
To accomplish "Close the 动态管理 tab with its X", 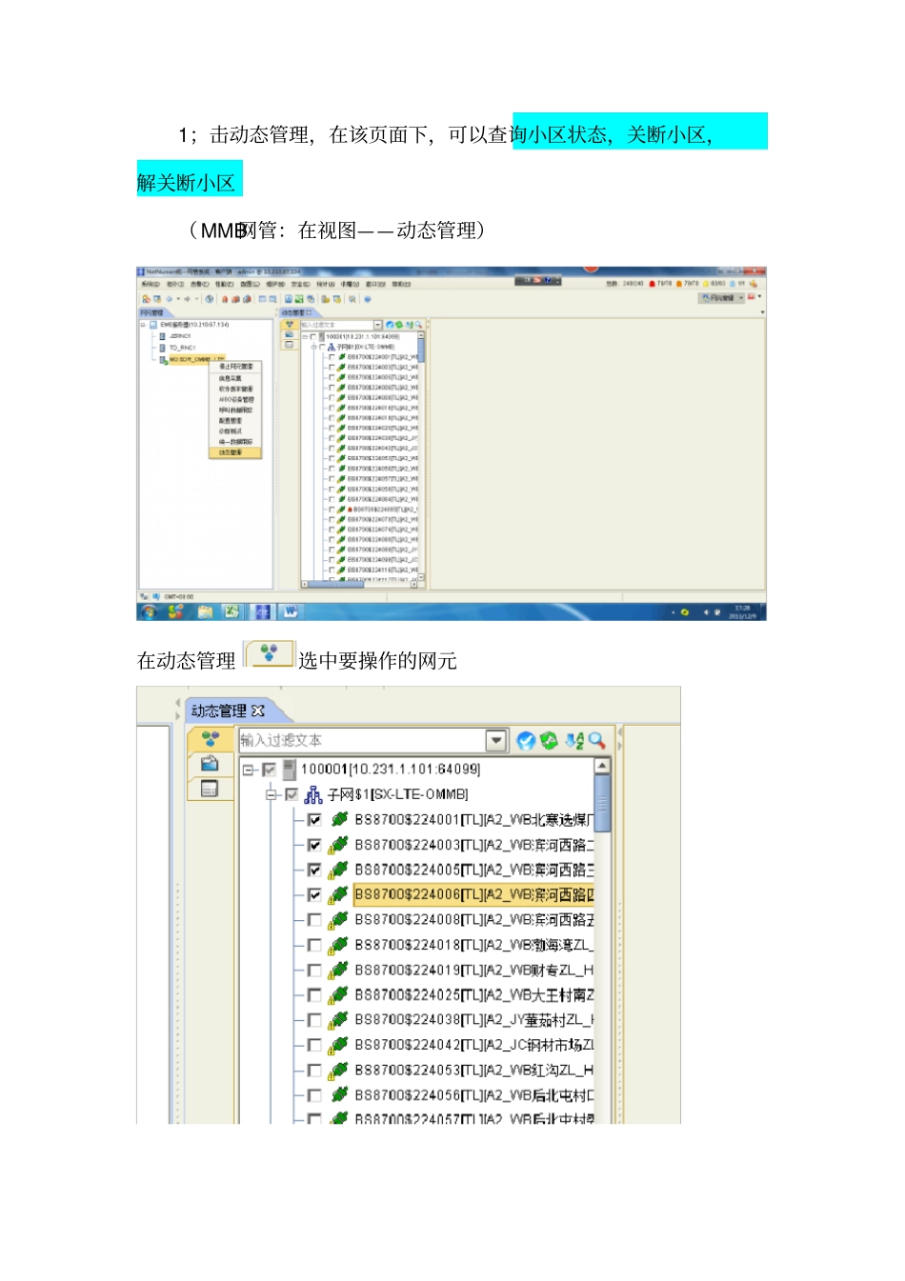I will tap(257, 711).
